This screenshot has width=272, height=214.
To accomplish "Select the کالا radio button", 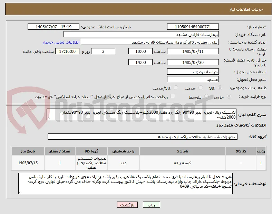I will click(220, 88).
